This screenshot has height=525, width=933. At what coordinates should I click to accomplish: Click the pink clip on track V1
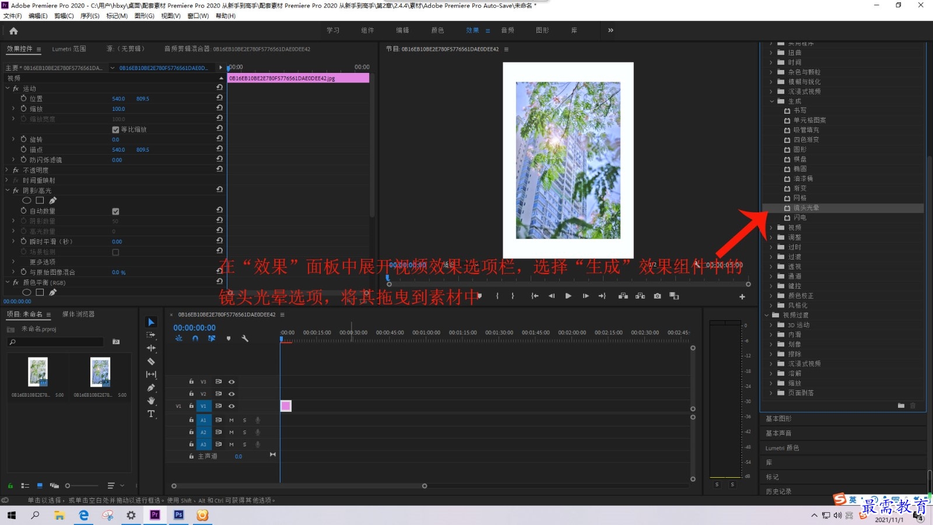point(286,406)
